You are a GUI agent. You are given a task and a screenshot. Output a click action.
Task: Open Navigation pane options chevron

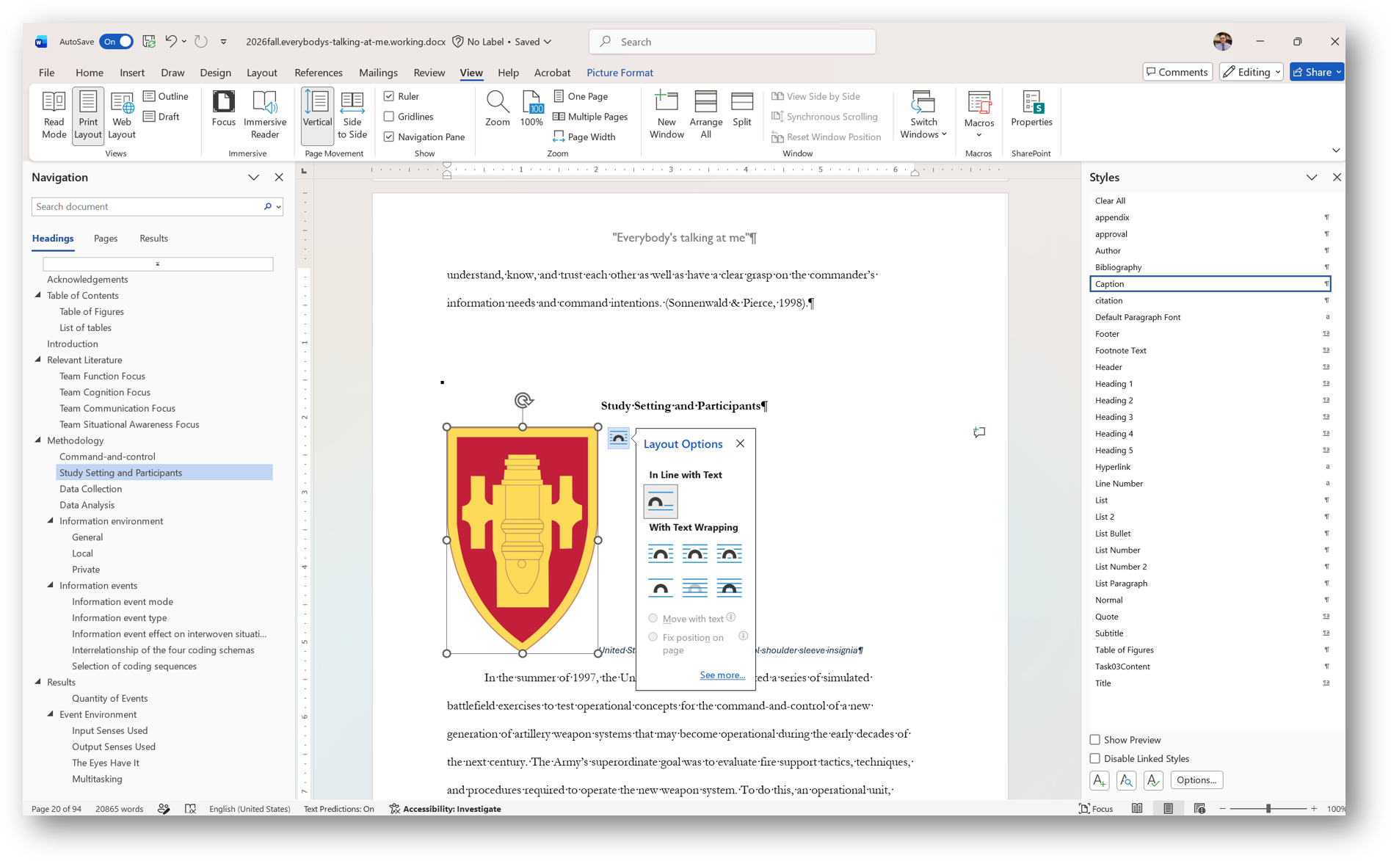(x=253, y=178)
